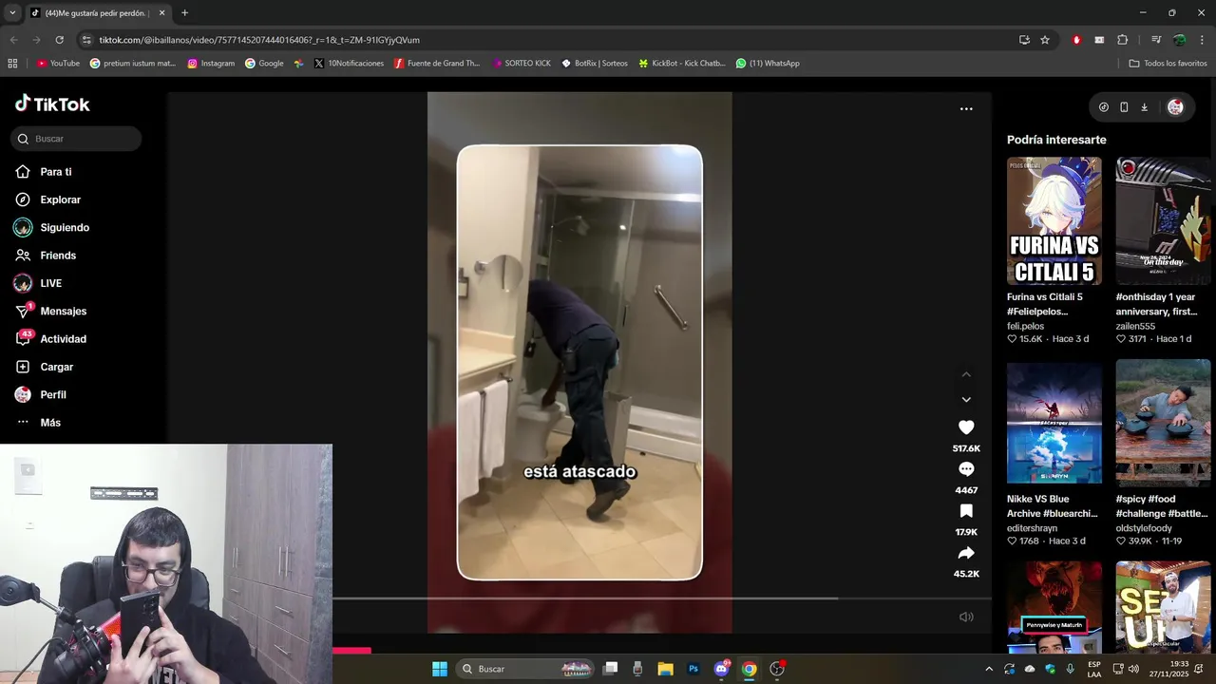Open the red hand ad blocker extension
The width and height of the screenshot is (1216, 684).
pyautogui.click(x=1076, y=40)
